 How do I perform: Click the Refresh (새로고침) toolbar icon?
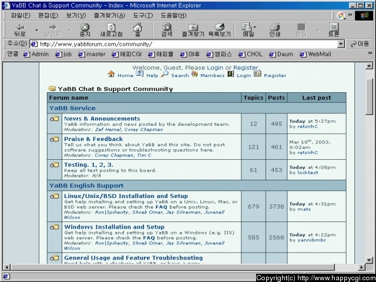coord(111,30)
